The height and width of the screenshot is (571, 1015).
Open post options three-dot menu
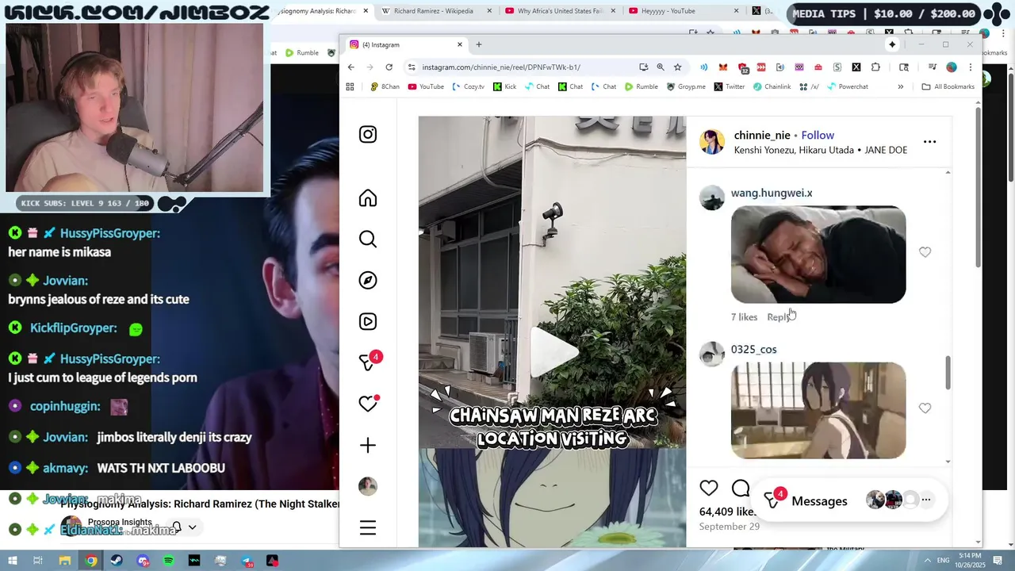[x=930, y=142]
